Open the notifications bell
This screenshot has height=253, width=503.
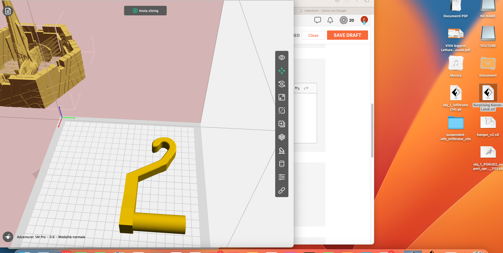point(330,20)
